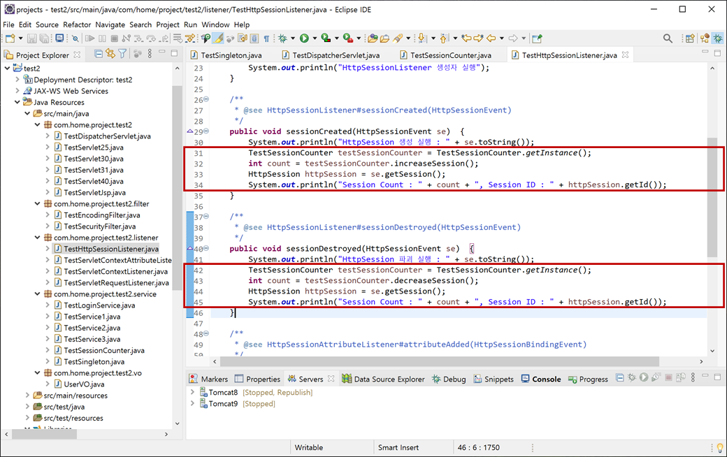
Task: Click the Resume debug icon
Action: point(90,38)
